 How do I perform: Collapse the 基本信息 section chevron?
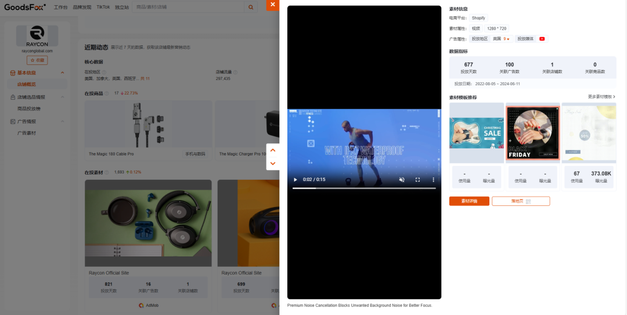pyautogui.click(x=62, y=73)
